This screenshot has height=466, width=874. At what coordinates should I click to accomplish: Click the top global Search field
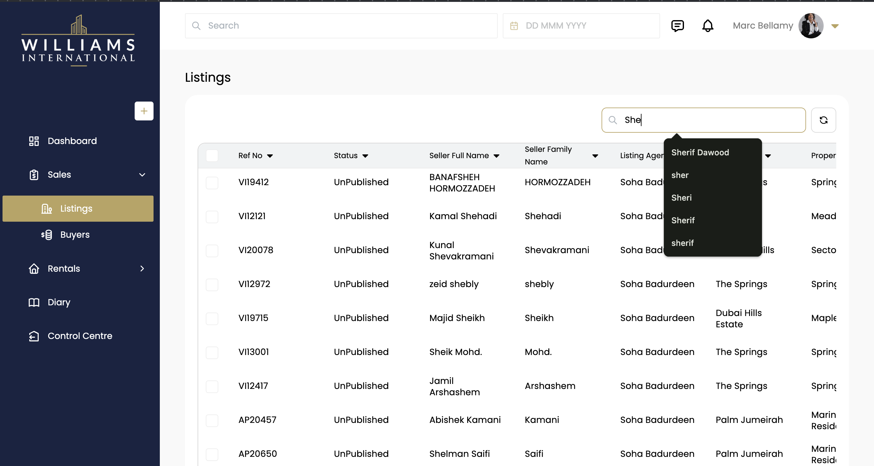[341, 26]
